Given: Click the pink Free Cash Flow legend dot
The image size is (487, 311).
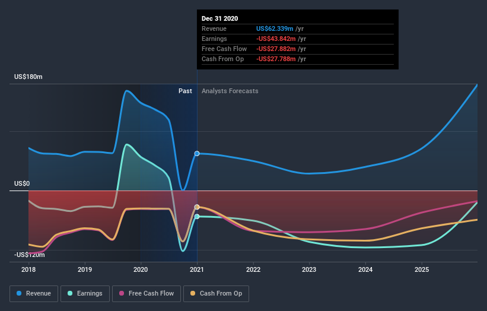Looking at the screenshot, I should tap(122, 293).
